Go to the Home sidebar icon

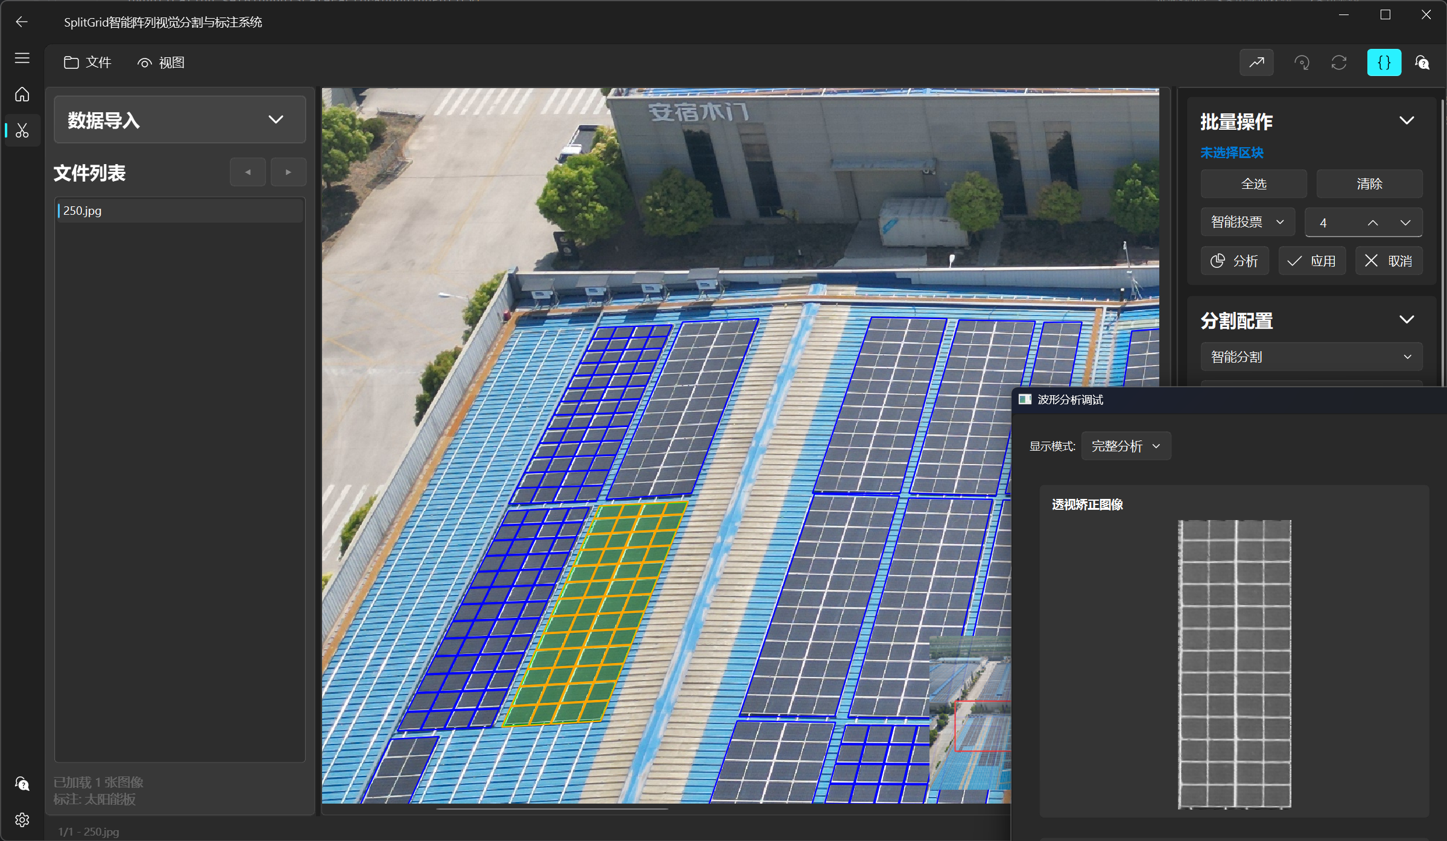click(22, 95)
